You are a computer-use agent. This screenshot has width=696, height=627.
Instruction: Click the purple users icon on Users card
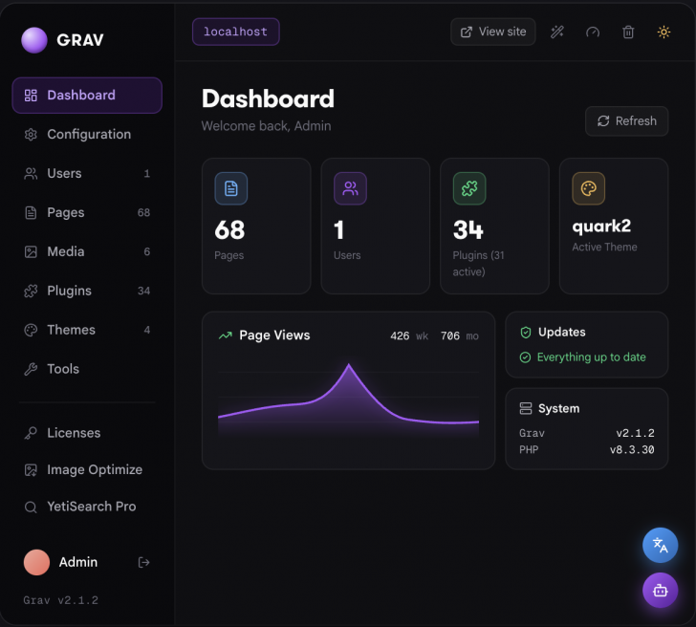click(350, 188)
